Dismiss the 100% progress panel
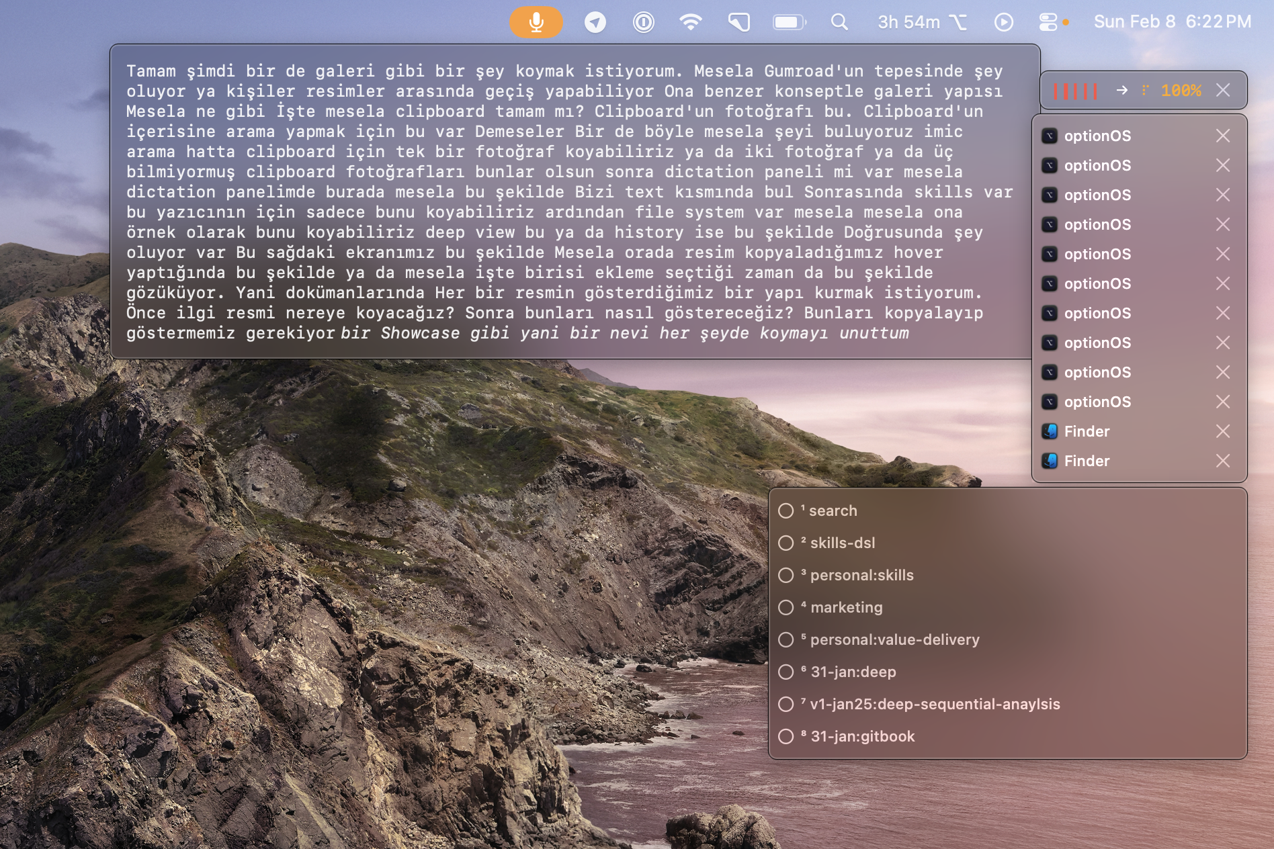The height and width of the screenshot is (849, 1274). (x=1225, y=89)
